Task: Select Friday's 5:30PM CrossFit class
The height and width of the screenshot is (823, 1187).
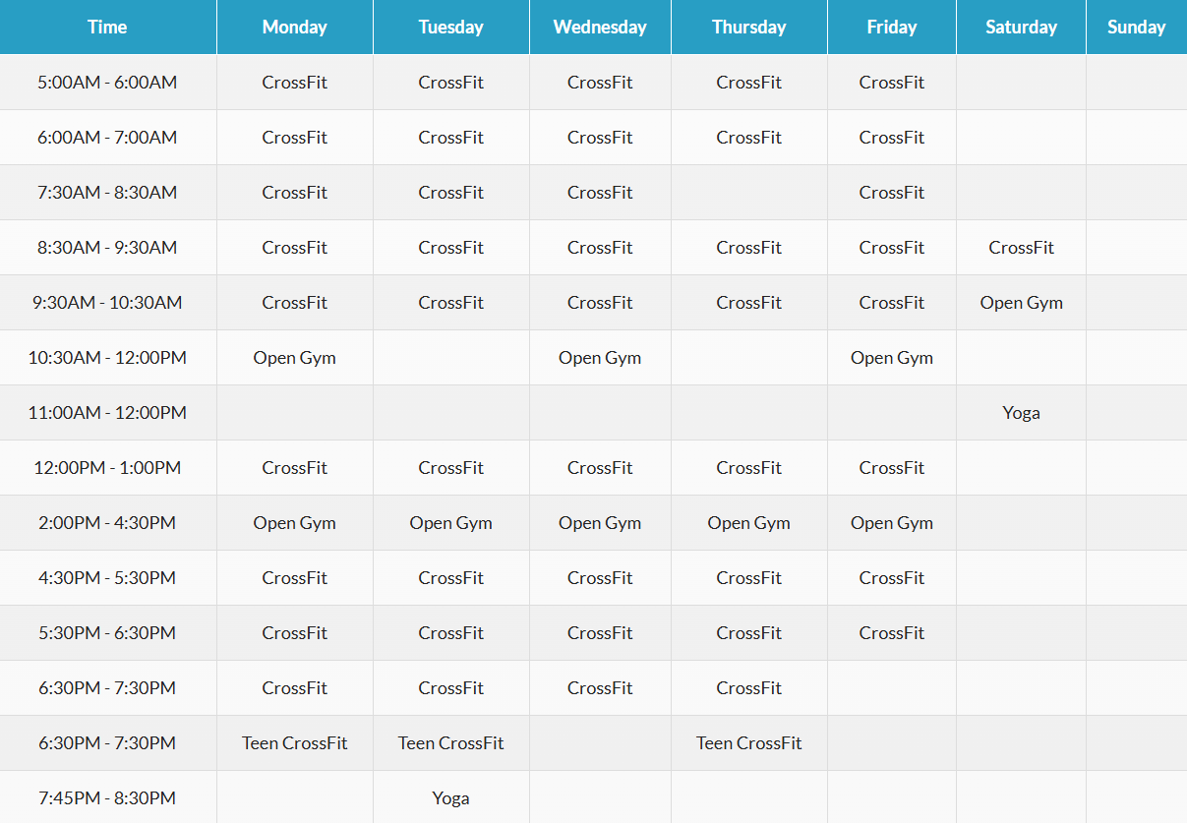Action: [891, 633]
